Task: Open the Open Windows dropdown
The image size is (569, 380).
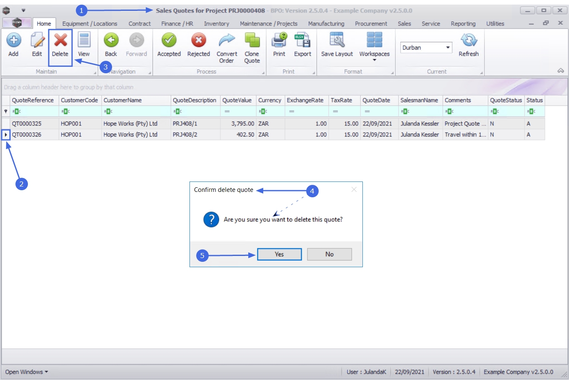Action: click(26, 372)
